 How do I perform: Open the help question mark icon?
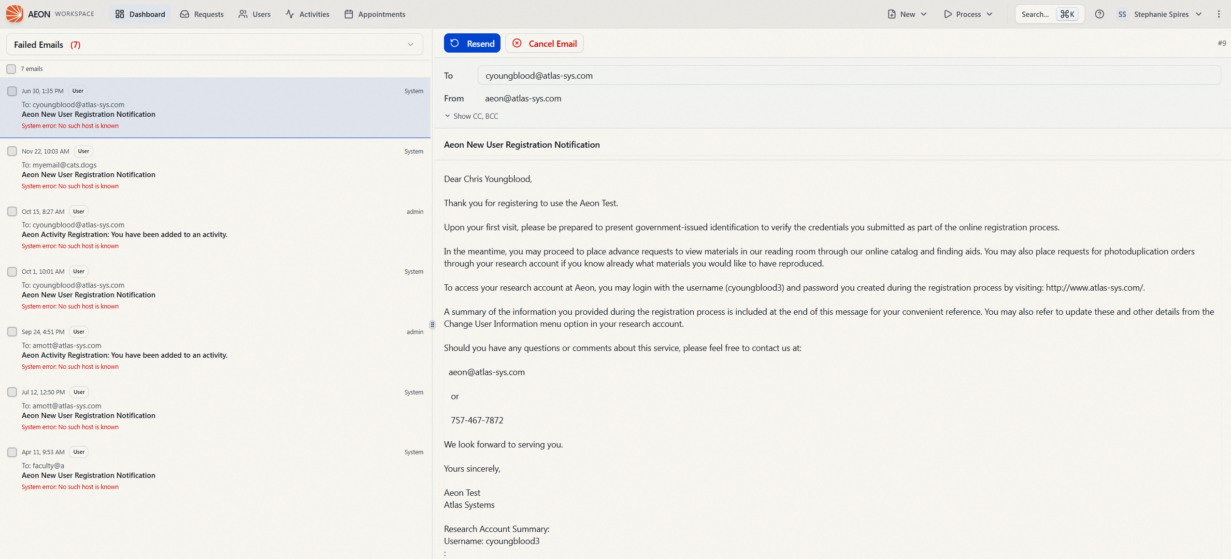click(x=1100, y=14)
